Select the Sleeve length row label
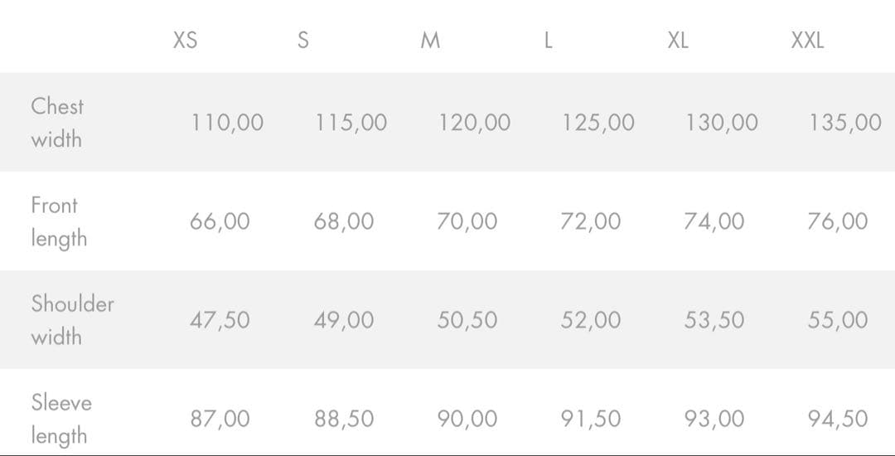895x456 pixels. [x=61, y=419]
